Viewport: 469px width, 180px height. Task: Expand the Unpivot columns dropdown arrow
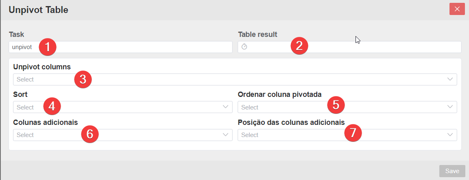click(x=450, y=79)
